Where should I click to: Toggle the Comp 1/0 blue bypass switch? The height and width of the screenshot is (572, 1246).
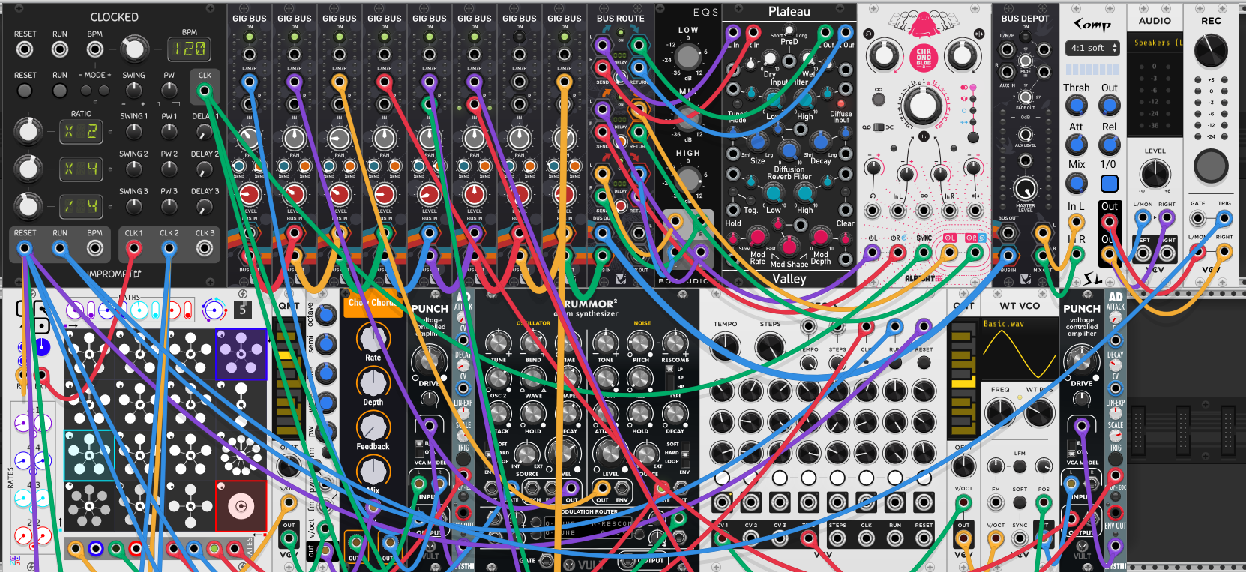coord(1110,184)
